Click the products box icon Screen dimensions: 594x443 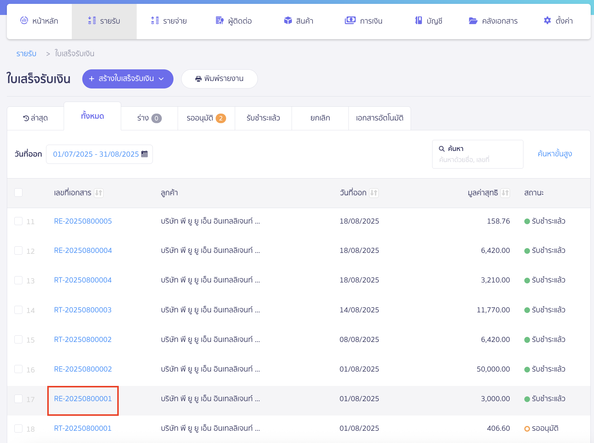point(288,21)
